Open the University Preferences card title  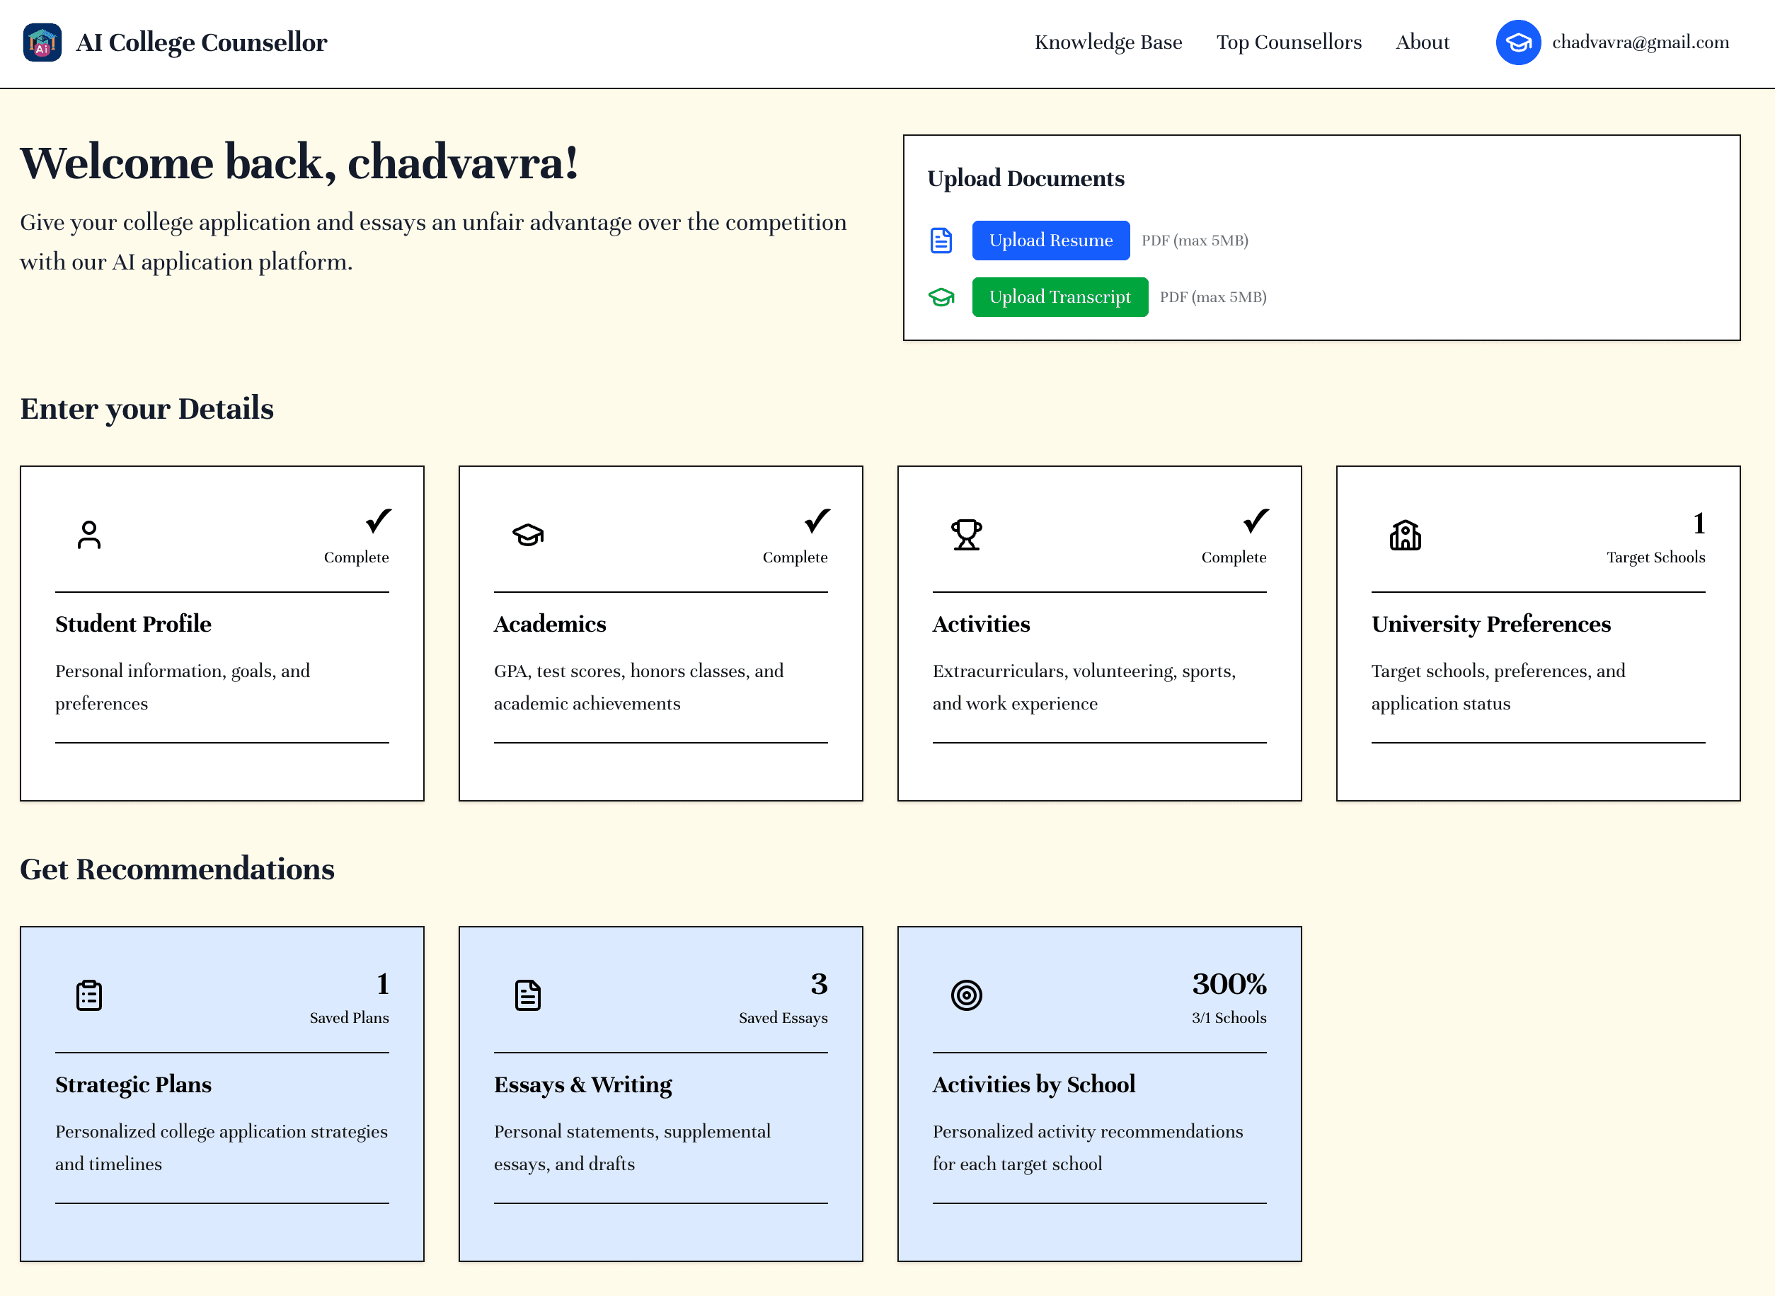click(x=1491, y=625)
